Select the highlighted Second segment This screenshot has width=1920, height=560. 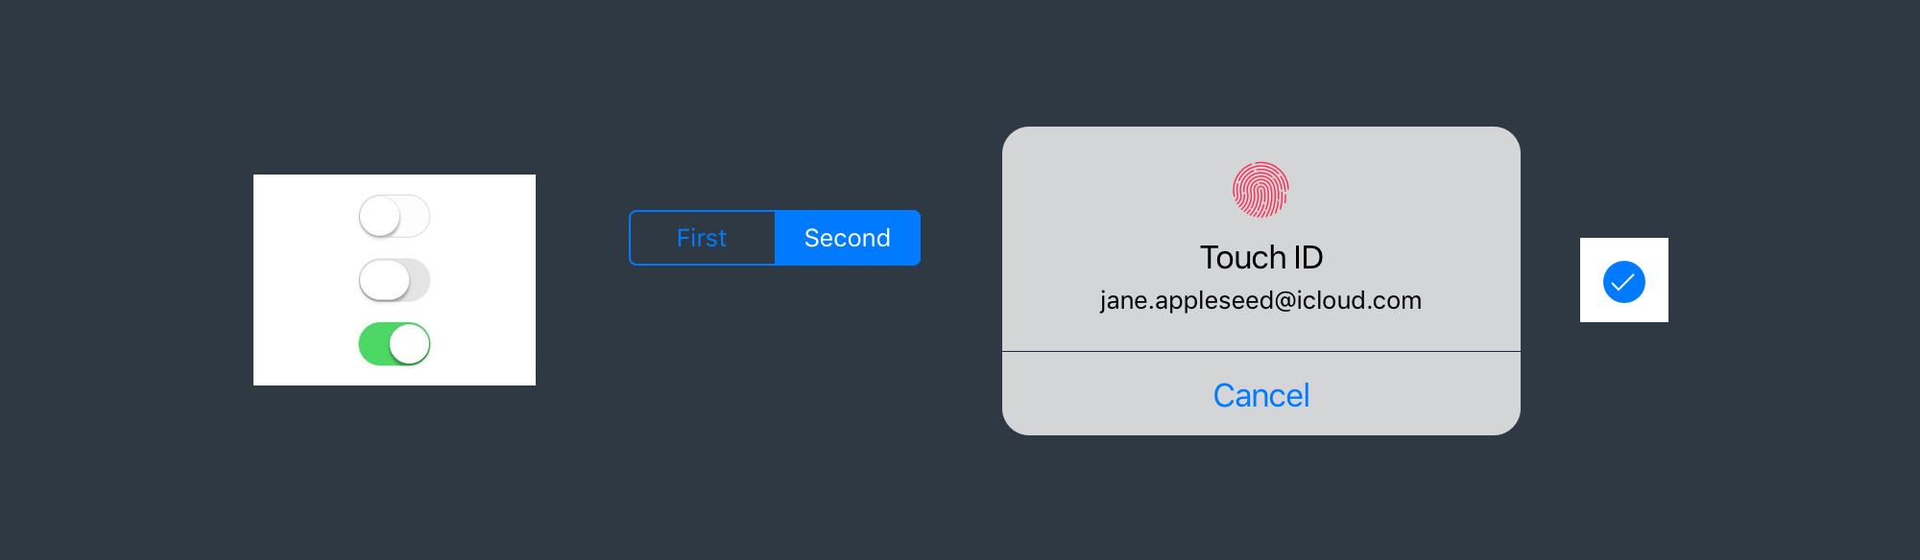pyautogui.click(x=848, y=238)
